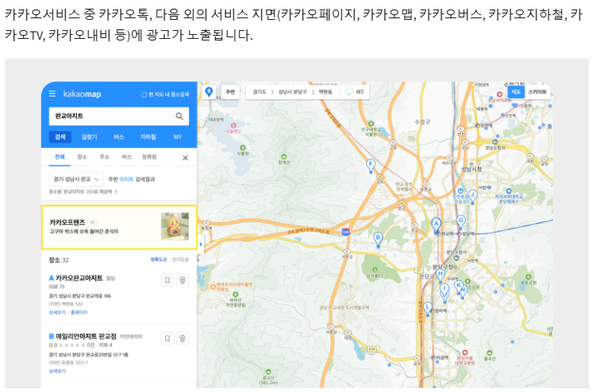Image resolution: width=592 pixels, height=392 pixels.
Task: Click the 카카오판교아지트 result title
Action: [x=79, y=278]
